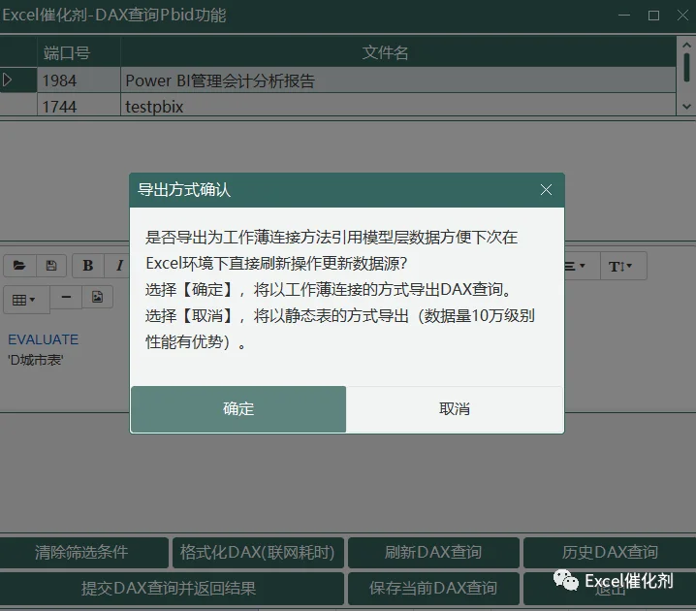The image size is (696, 611).
Task: Submit with 提交DAX查询并返回结果
Action: (171, 589)
